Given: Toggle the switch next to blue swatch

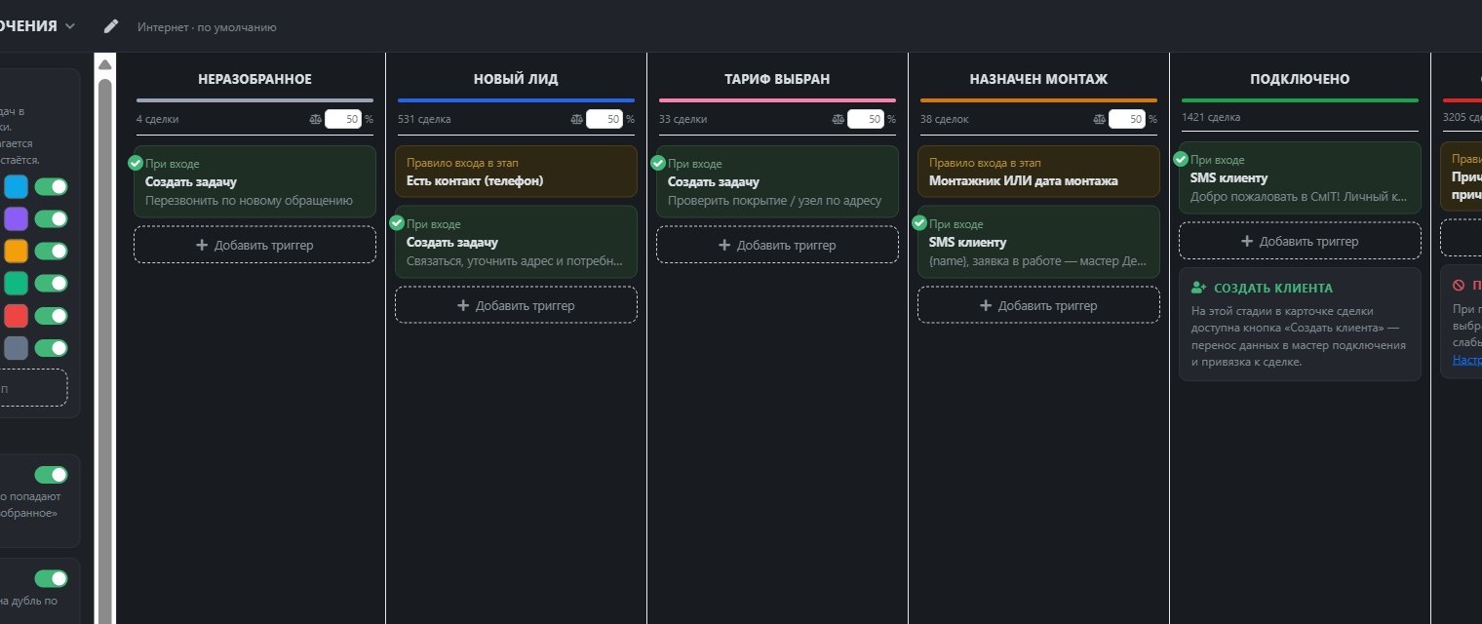Looking at the screenshot, I should click(51, 186).
